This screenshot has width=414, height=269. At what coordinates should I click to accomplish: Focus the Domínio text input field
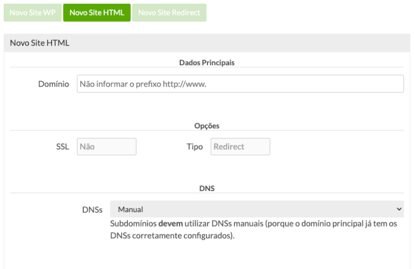point(240,84)
